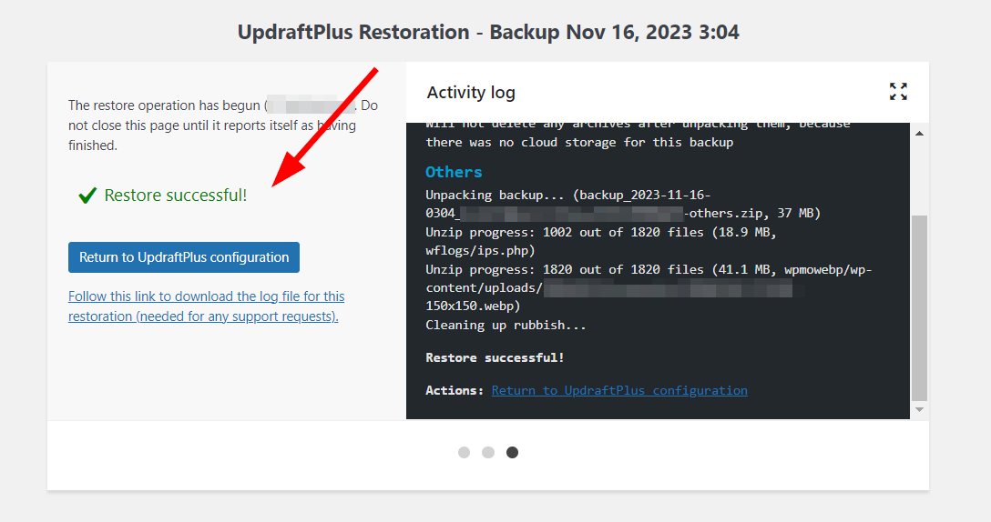The height and width of the screenshot is (522, 991).
Task: Click the activity log scrollbar thumb
Action: [920, 308]
